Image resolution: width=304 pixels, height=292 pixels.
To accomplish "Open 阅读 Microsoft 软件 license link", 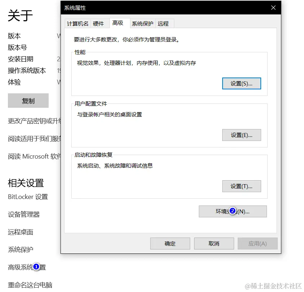I will point(34,156).
